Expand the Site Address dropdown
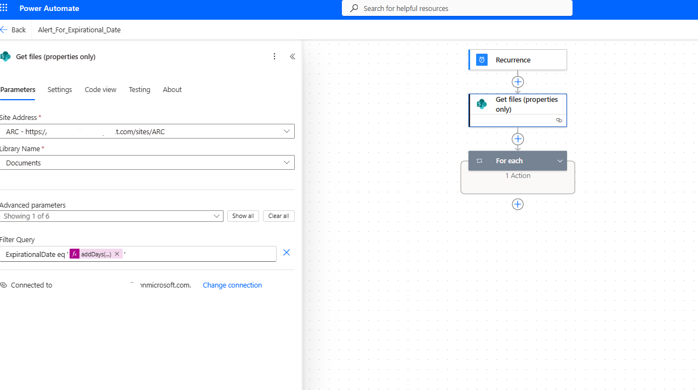698x390 pixels. click(287, 131)
